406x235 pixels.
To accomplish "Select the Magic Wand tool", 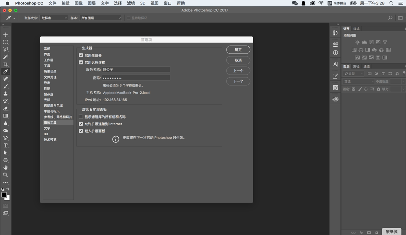I will 5,57.
